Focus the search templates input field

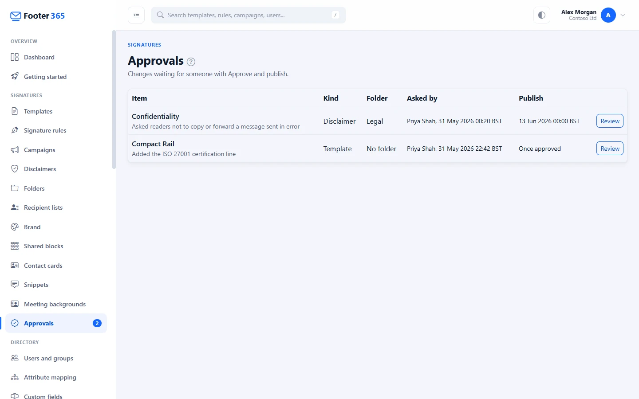pos(248,15)
